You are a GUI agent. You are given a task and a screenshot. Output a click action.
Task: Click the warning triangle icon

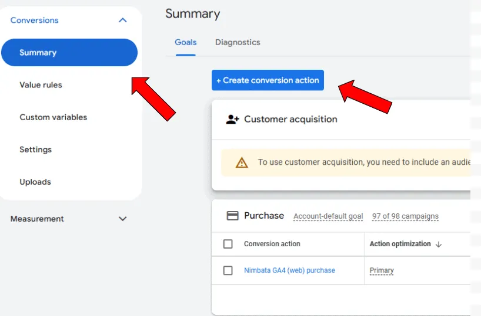click(242, 162)
